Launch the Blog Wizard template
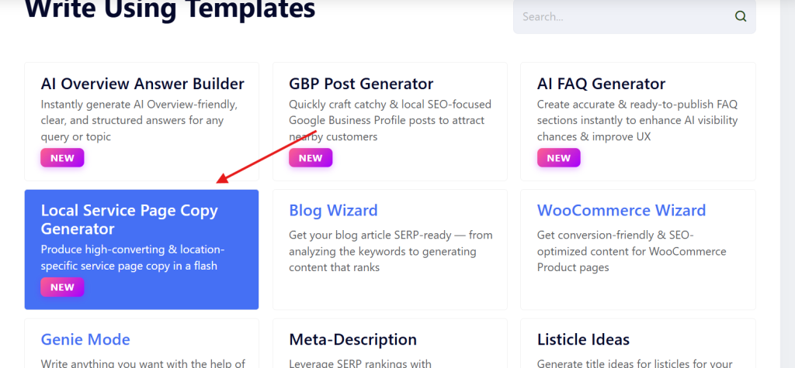The image size is (795, 368). [x=333, y=210]
